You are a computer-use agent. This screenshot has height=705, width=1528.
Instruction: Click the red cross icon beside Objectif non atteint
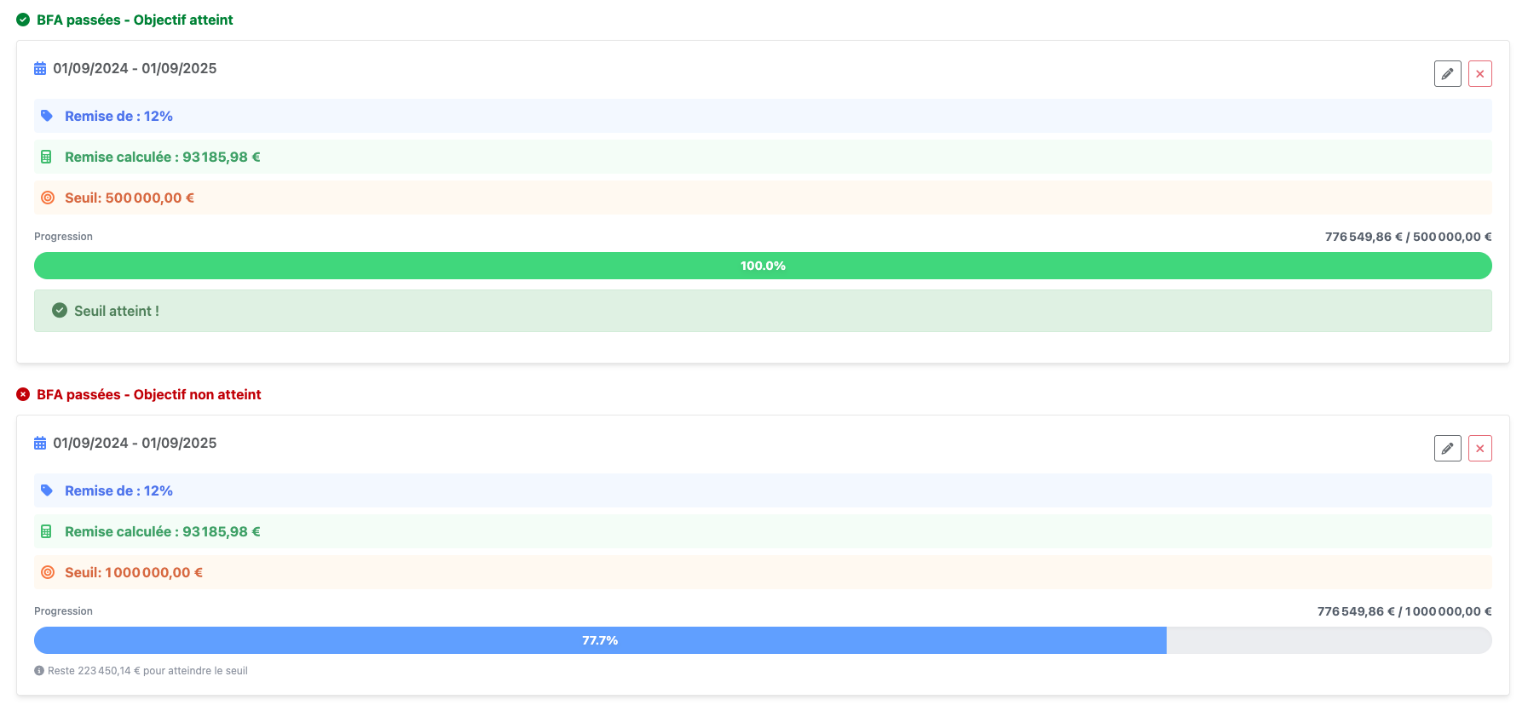tap(23, 394)
